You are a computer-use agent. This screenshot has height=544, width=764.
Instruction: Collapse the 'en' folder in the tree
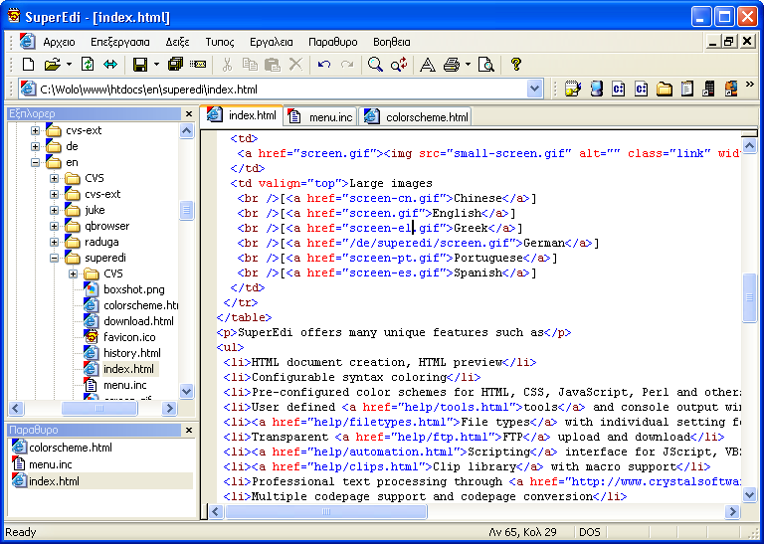(35, 163)
